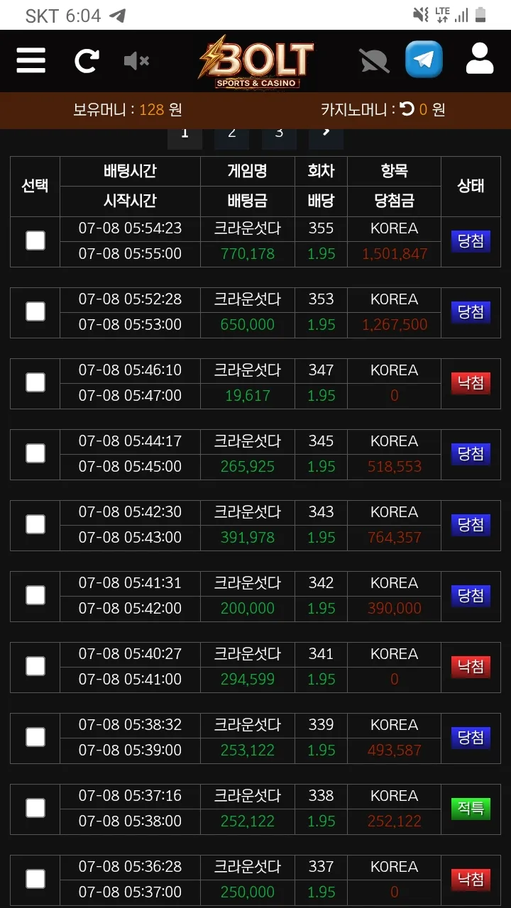Open the user profile icon

[x=480, y=59]
